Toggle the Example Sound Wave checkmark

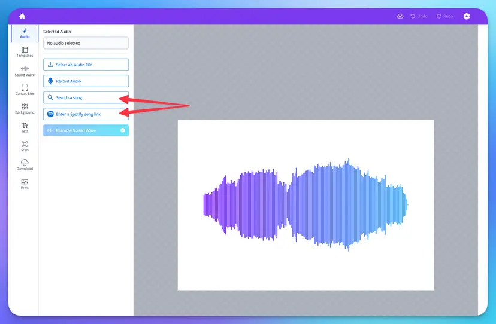(123, 130)
